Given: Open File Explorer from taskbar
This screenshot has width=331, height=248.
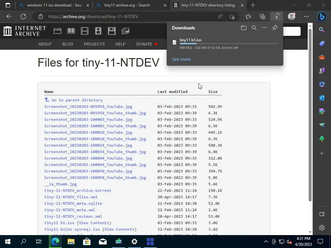Looking at the screenshot, I should 71,242.
